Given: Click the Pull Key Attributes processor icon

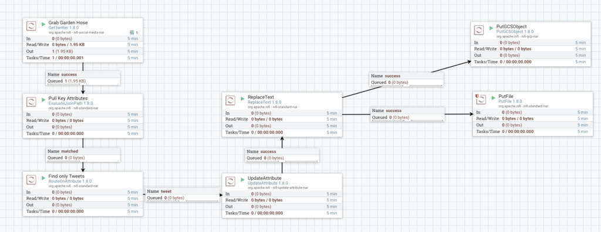Looking at the screenshot, I should coord(31,102).
